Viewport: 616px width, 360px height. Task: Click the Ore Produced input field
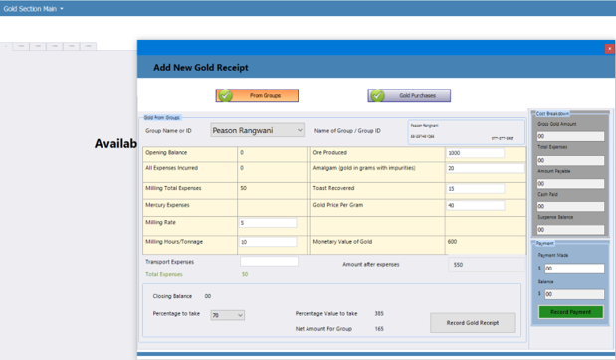pyautogui.click(x=476, y=153)
